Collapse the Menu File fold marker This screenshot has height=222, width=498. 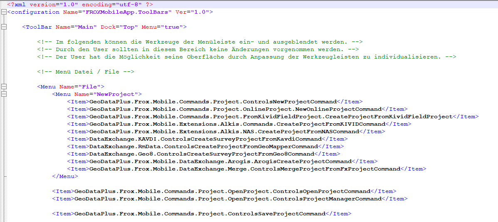point(4,87)
